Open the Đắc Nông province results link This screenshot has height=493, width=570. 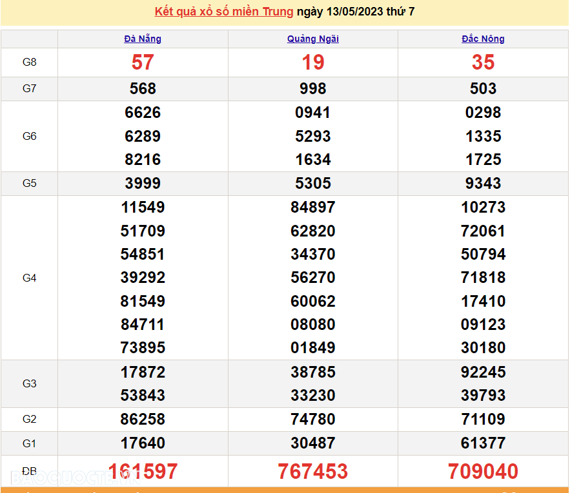483,39
